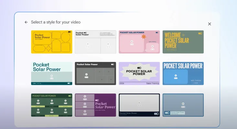Pick the purple style with stacked panels
This screenshot has width=237, height=129.
tap(95, 105)
